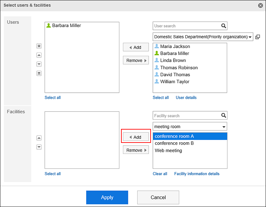The width and height of the screenshot is (266, 207).
Task: Select Barbara Miller in selected users list
Action: click(x=82, y=26)
